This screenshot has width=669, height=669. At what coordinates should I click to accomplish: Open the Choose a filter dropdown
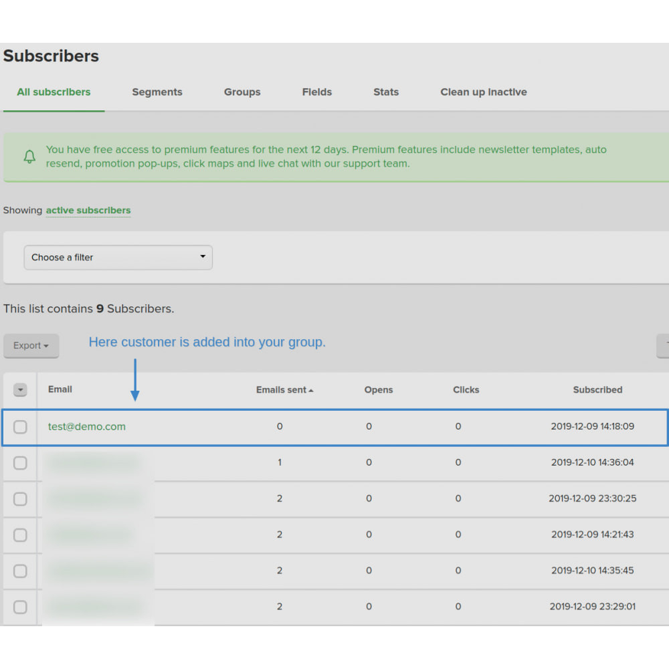(x=118, y=258)
